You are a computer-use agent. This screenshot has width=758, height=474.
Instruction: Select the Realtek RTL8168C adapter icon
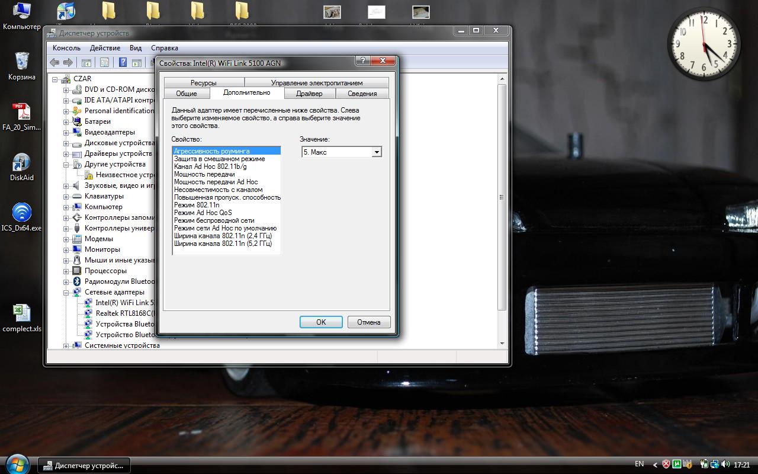pos(88,313)
